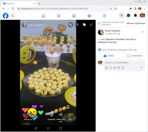Open the Groups icon
This screenshot has height=132, width=148.
tap(89, 16)
